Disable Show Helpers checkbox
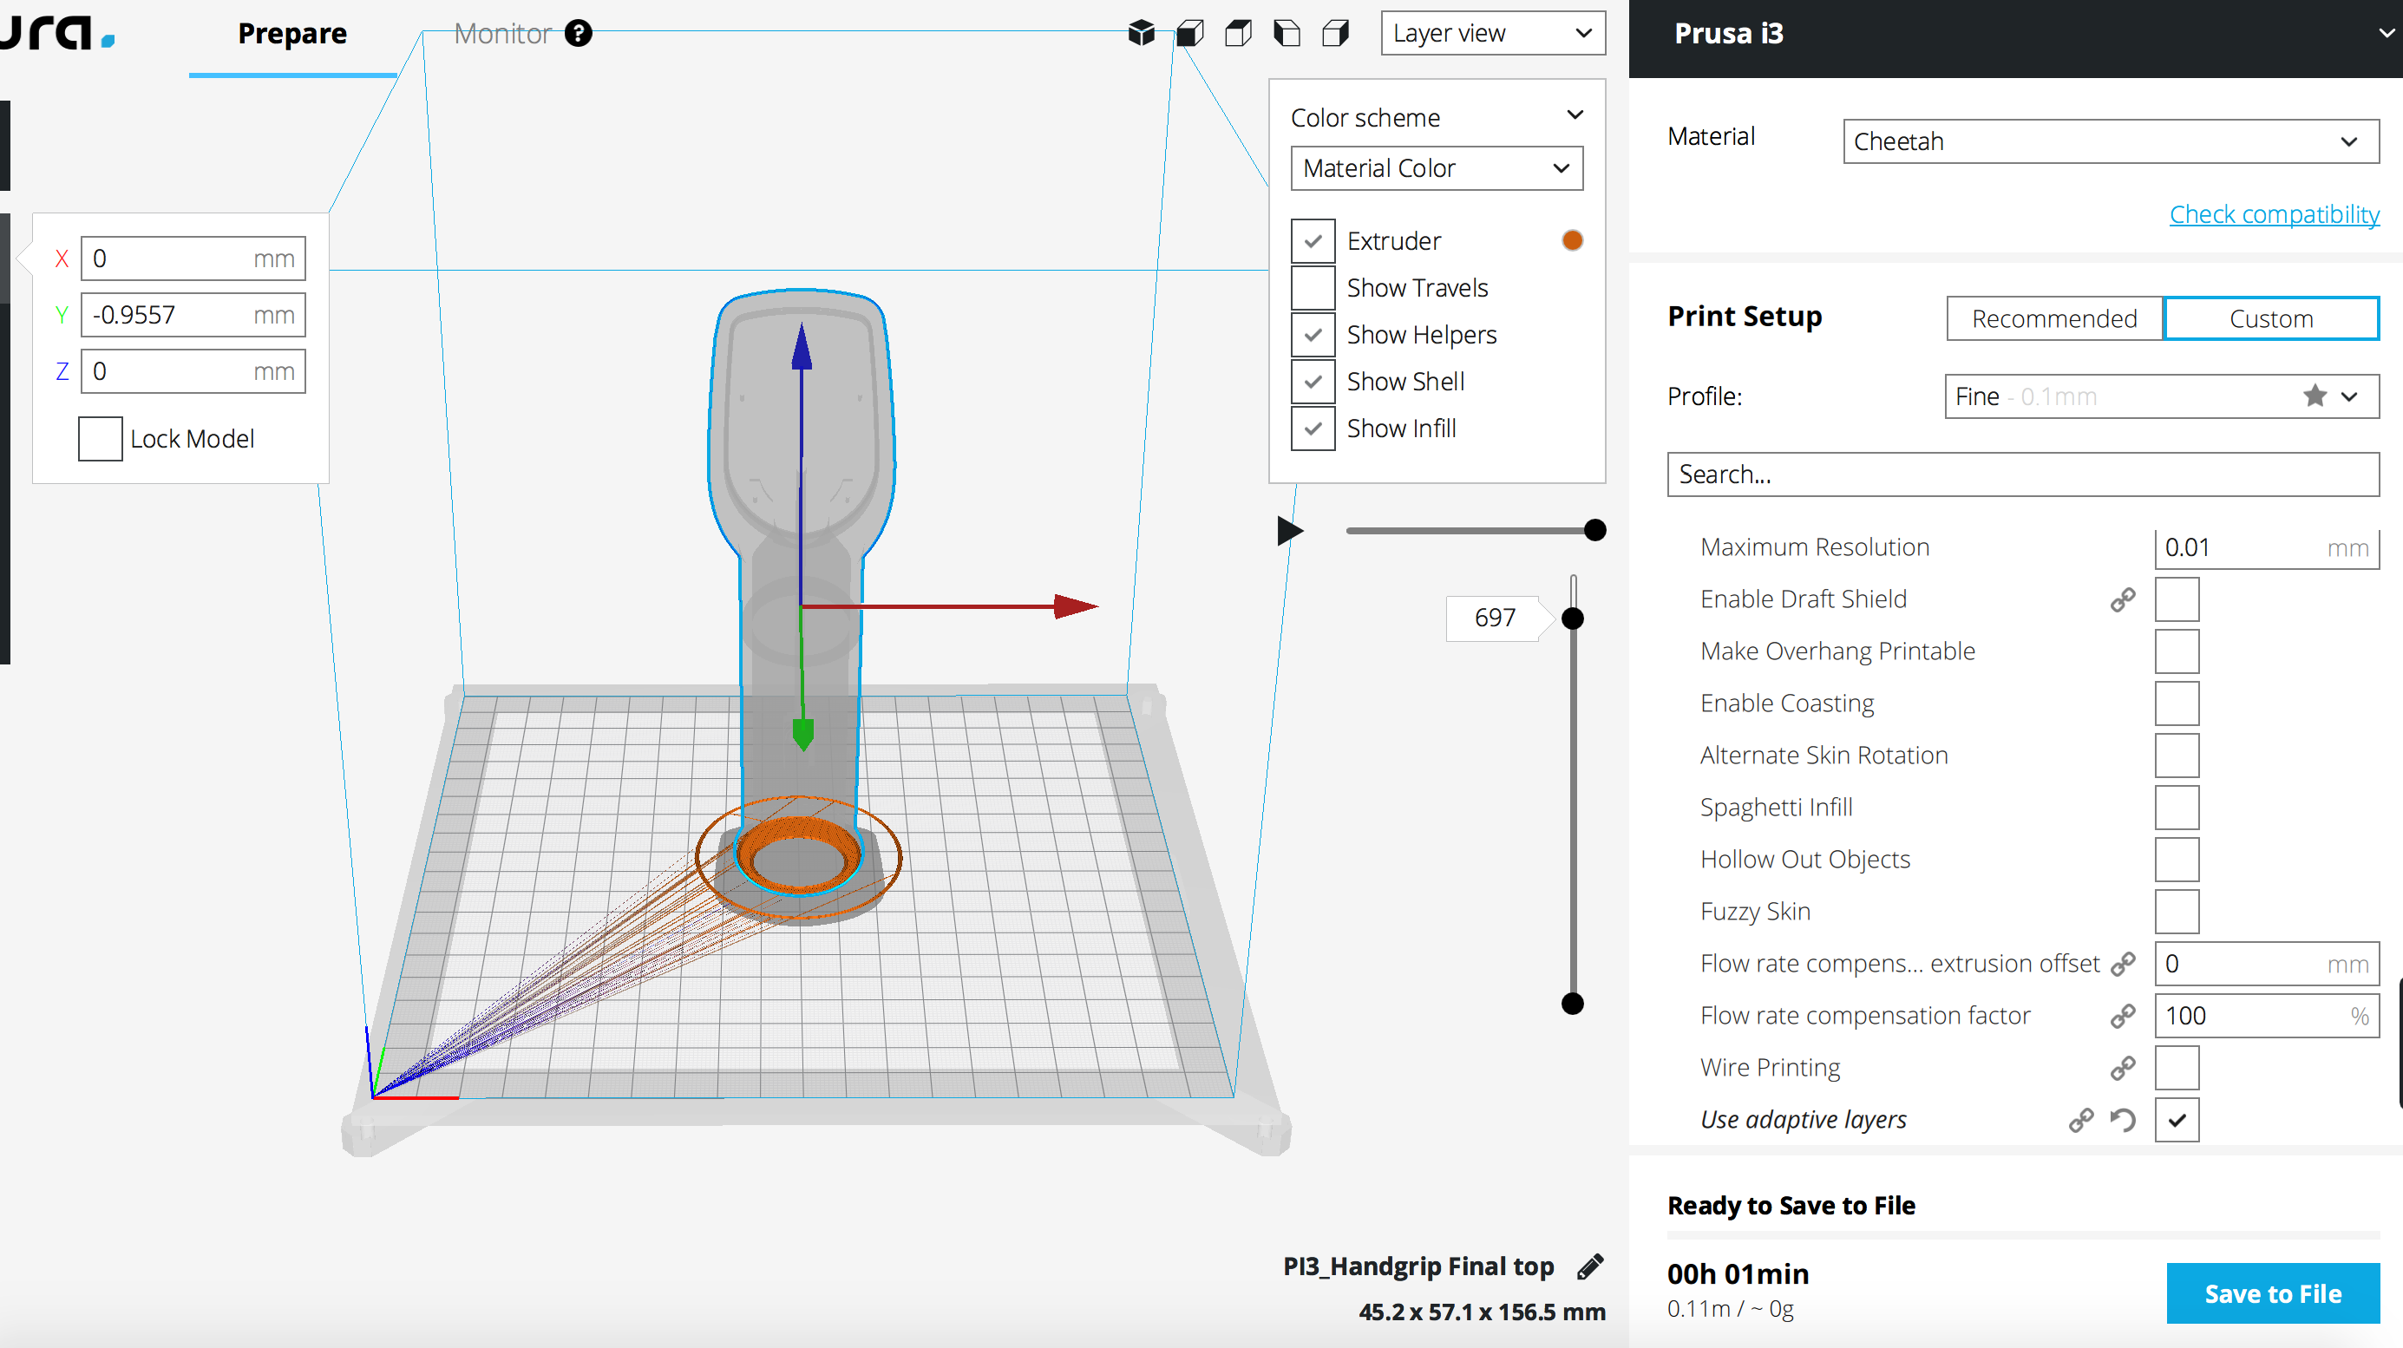Screen dimensions: 2403x1348 point(1313,335)
